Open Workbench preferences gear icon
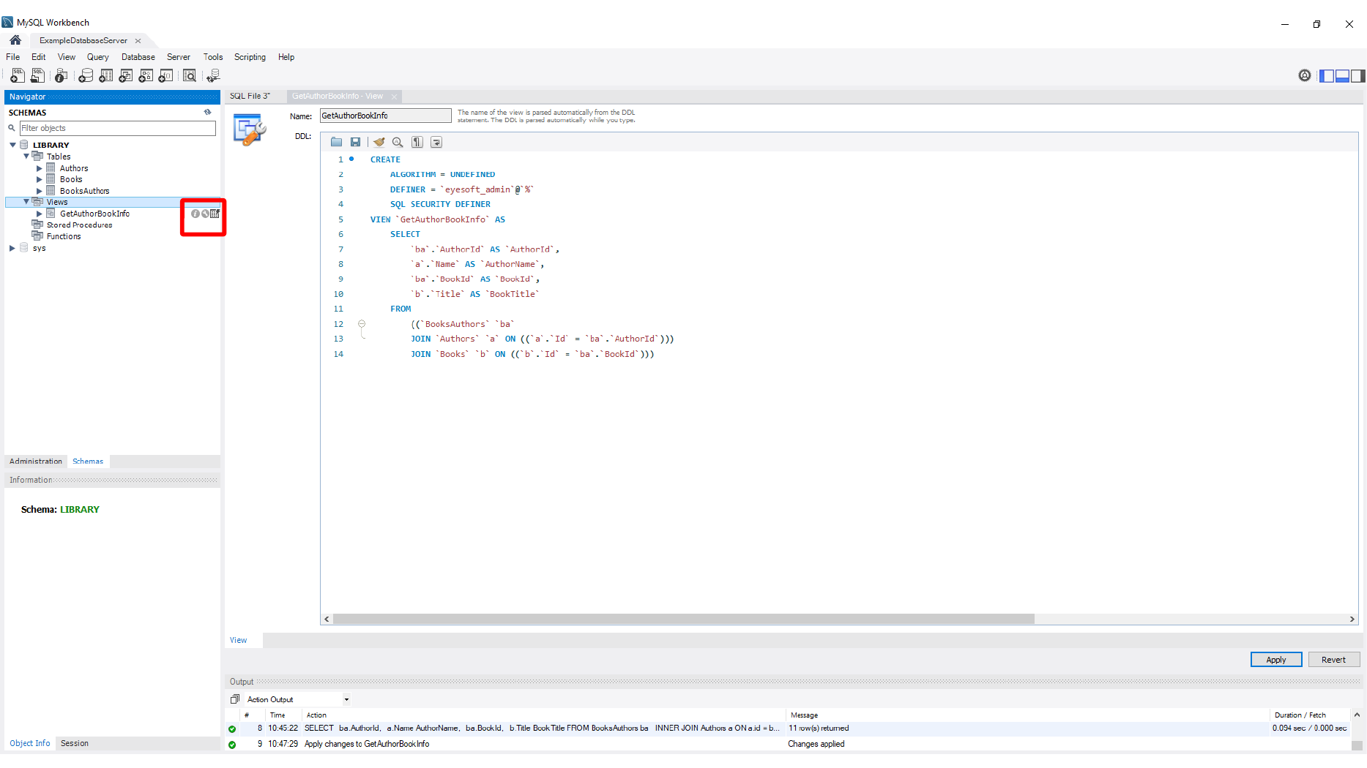 coord(1305,75)
